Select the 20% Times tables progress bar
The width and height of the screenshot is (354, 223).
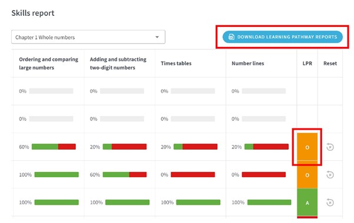(195, 147)
